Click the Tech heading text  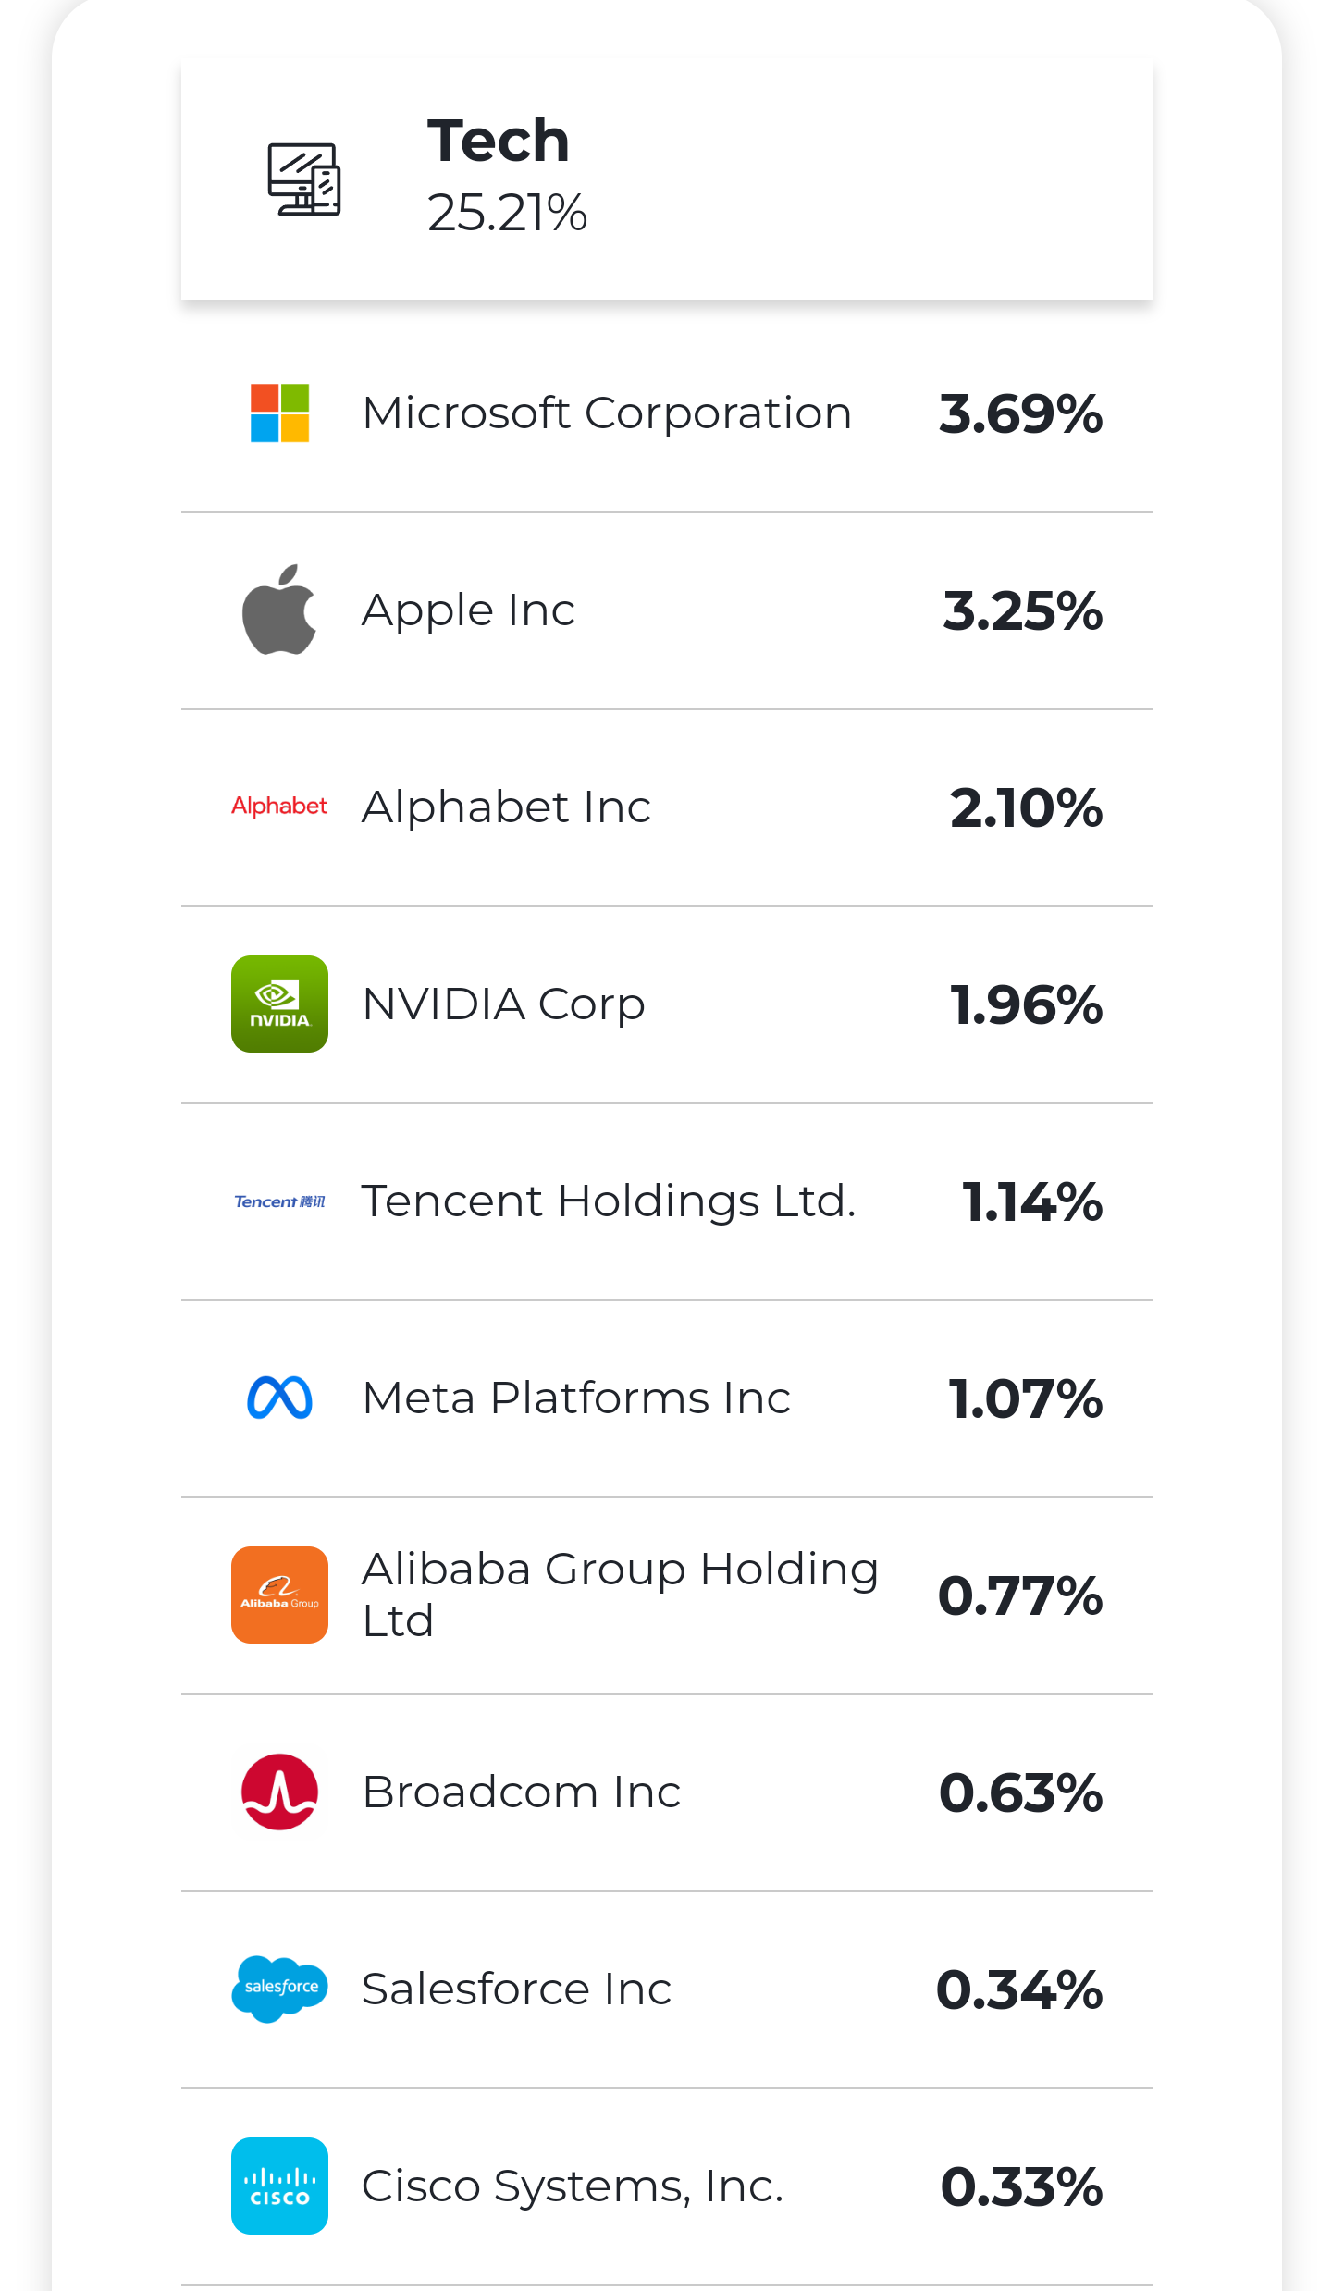click(498, 142)
